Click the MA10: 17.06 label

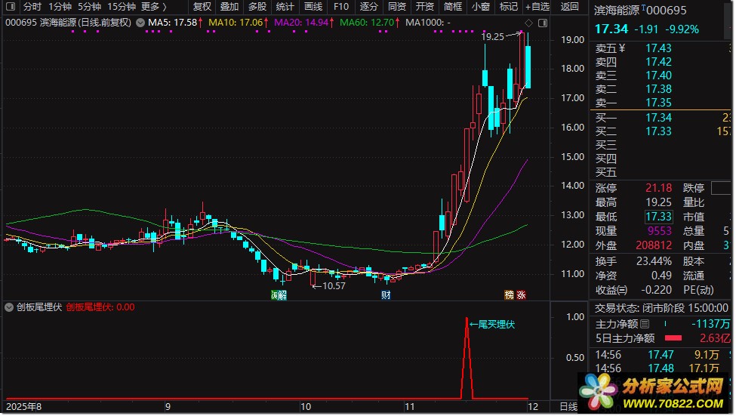pos(236,23)
